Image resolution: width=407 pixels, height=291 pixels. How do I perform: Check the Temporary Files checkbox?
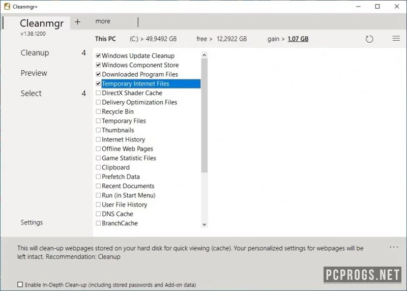98,121
